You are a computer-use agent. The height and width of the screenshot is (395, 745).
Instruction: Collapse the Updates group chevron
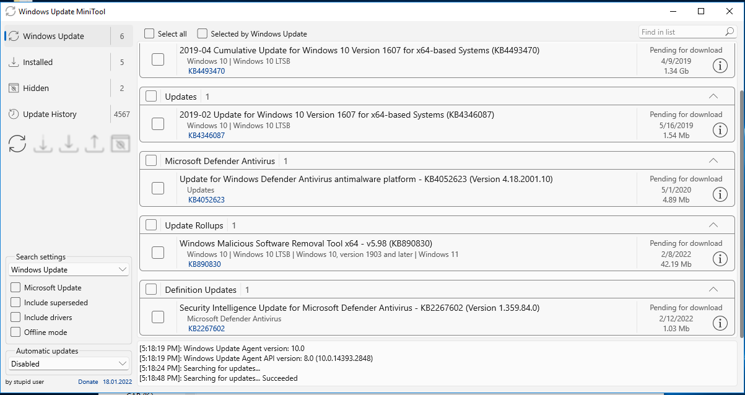[x=713, y=96]
